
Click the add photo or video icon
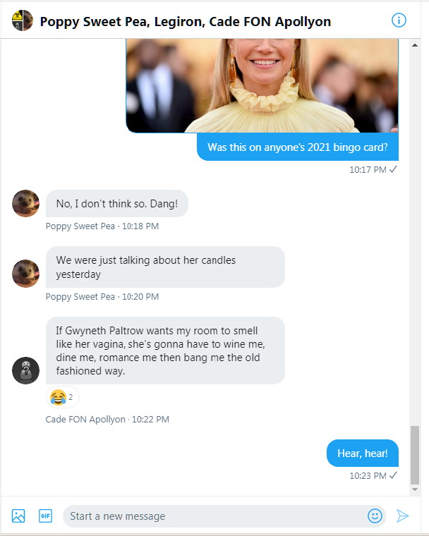click(x=18, y=516)
